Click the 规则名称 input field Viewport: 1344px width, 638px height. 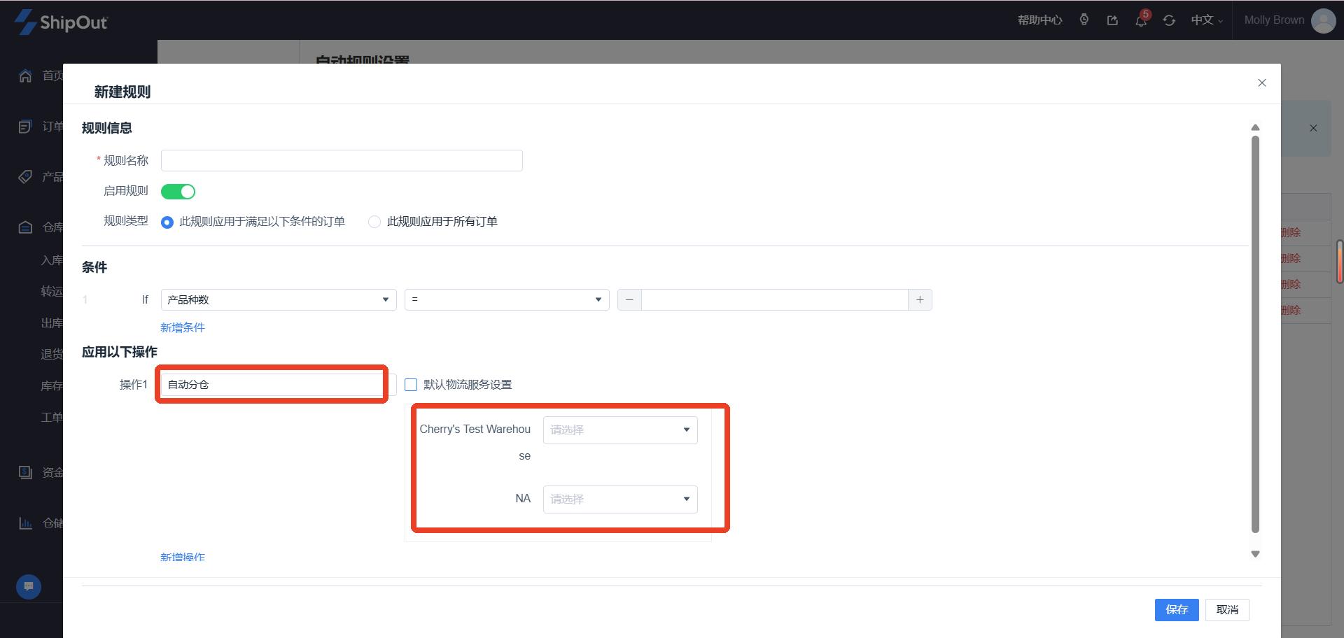342,160
